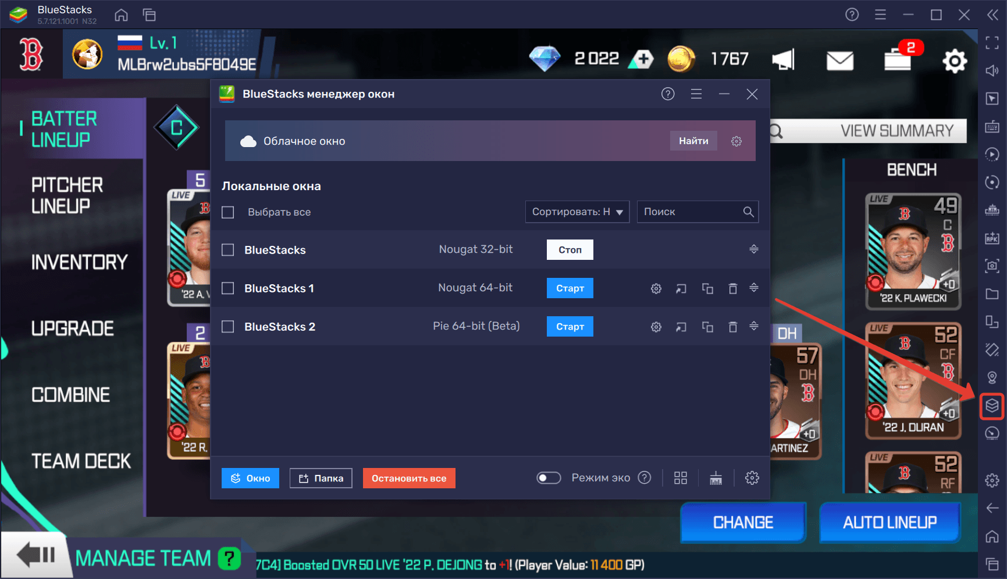Select the BATTER LINEUP menu

coord(64,129)
